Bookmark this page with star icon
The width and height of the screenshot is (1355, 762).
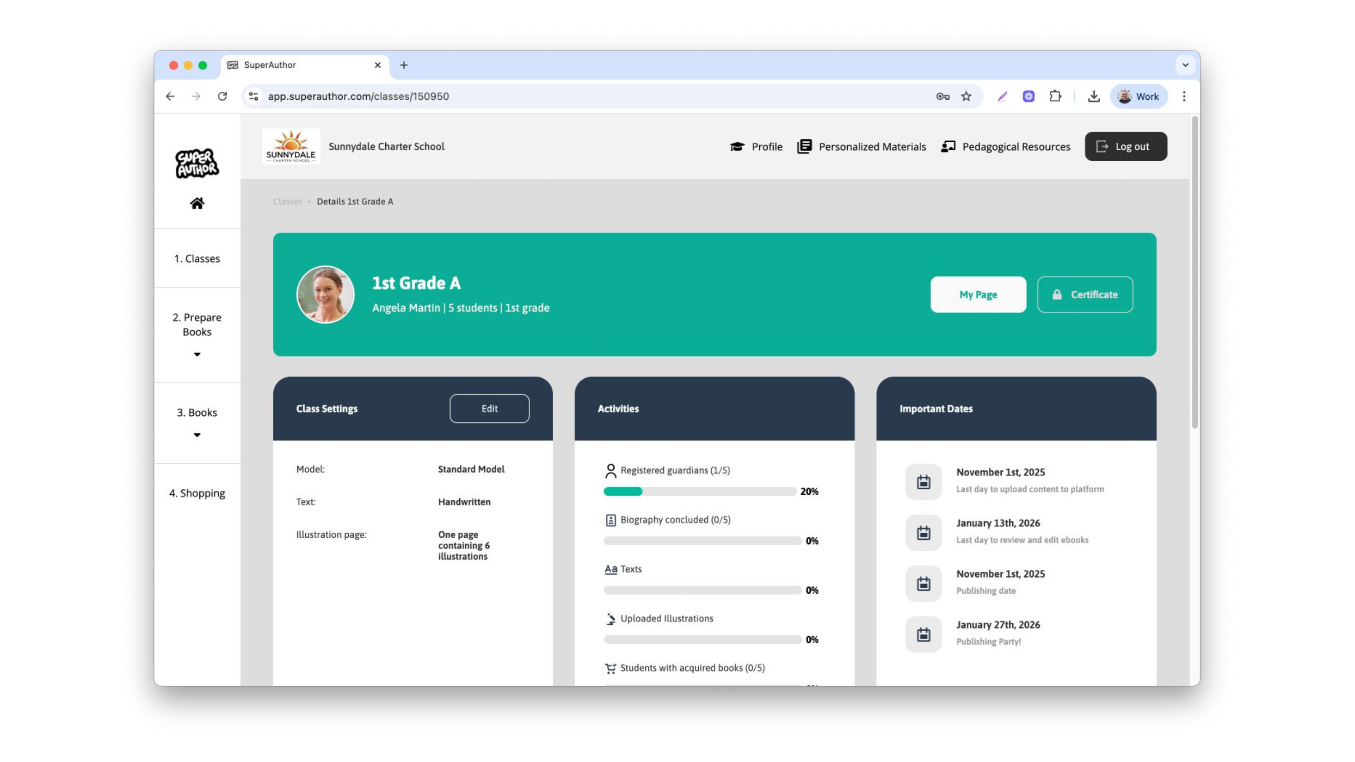(966, 96)
